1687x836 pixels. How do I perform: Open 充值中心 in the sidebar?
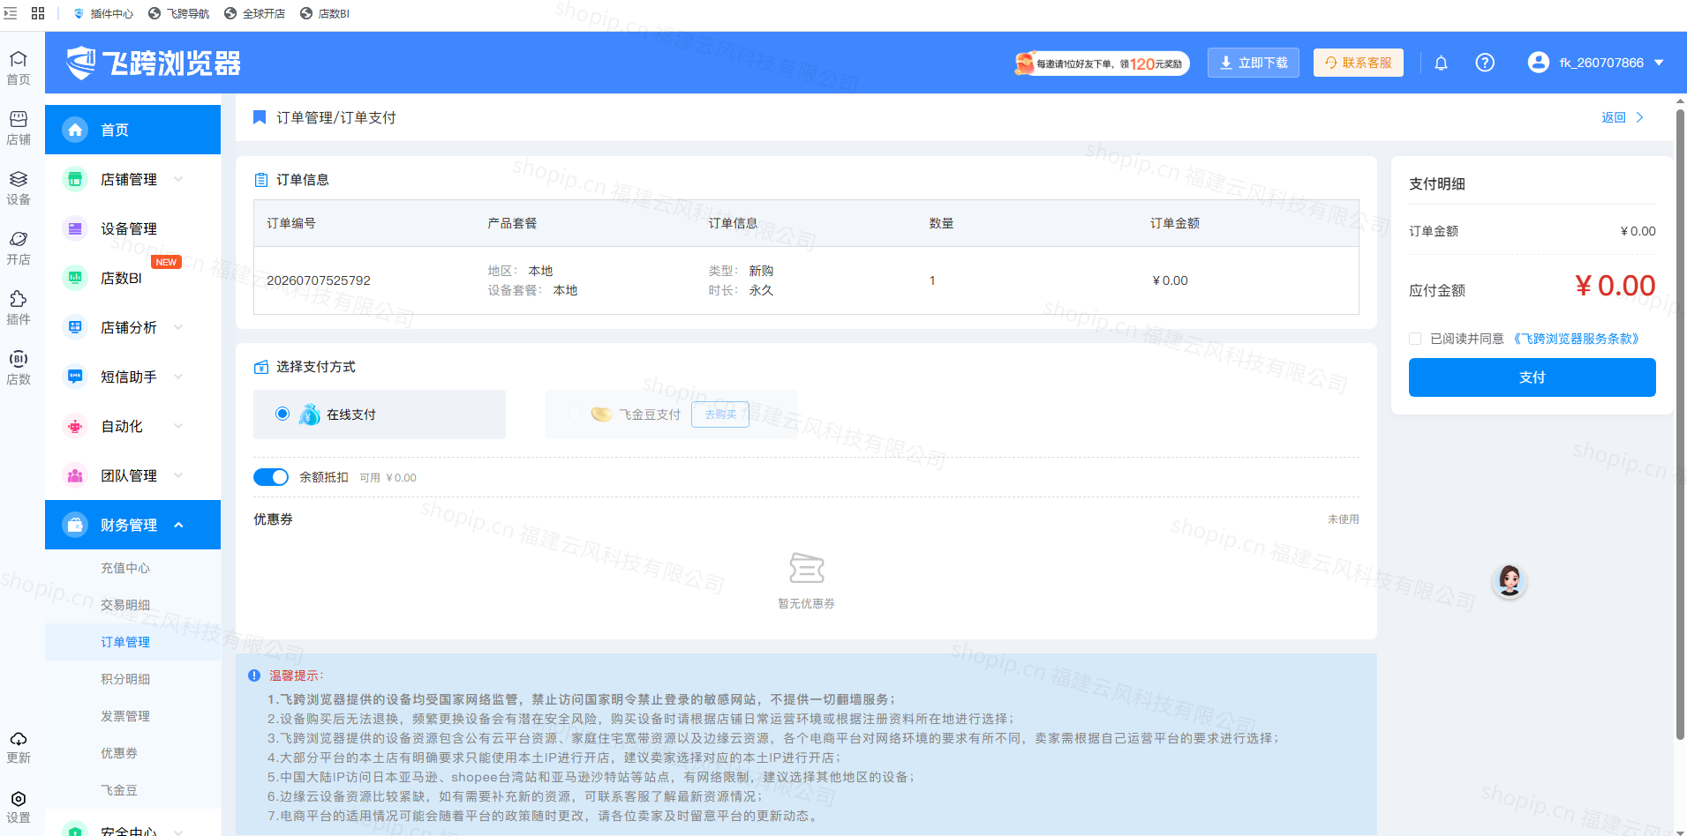pyautogui.click(x=125, y=568)
